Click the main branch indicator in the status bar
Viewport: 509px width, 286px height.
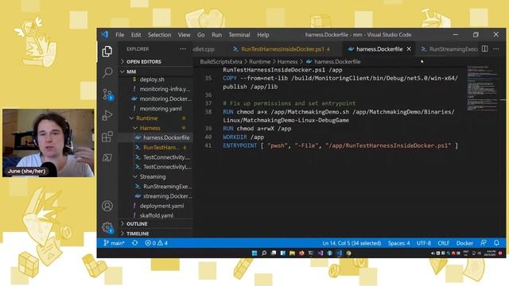click(x=114, y=243)
